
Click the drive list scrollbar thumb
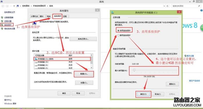pyautogui.click(x=92, y=60)
